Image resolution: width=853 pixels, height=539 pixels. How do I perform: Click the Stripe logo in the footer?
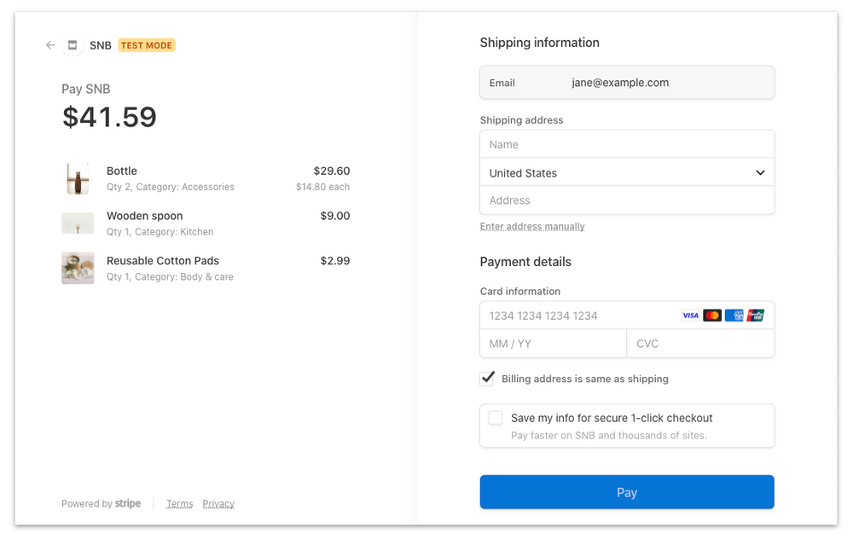(127, 503)
